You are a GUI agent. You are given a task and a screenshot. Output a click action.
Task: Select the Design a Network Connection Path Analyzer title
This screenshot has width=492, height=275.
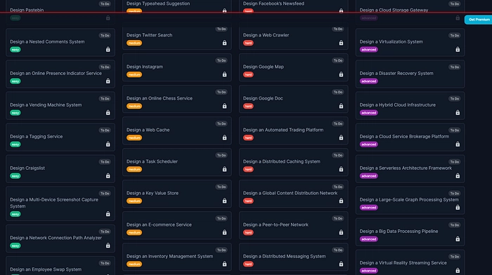click(x=56, y=238)
